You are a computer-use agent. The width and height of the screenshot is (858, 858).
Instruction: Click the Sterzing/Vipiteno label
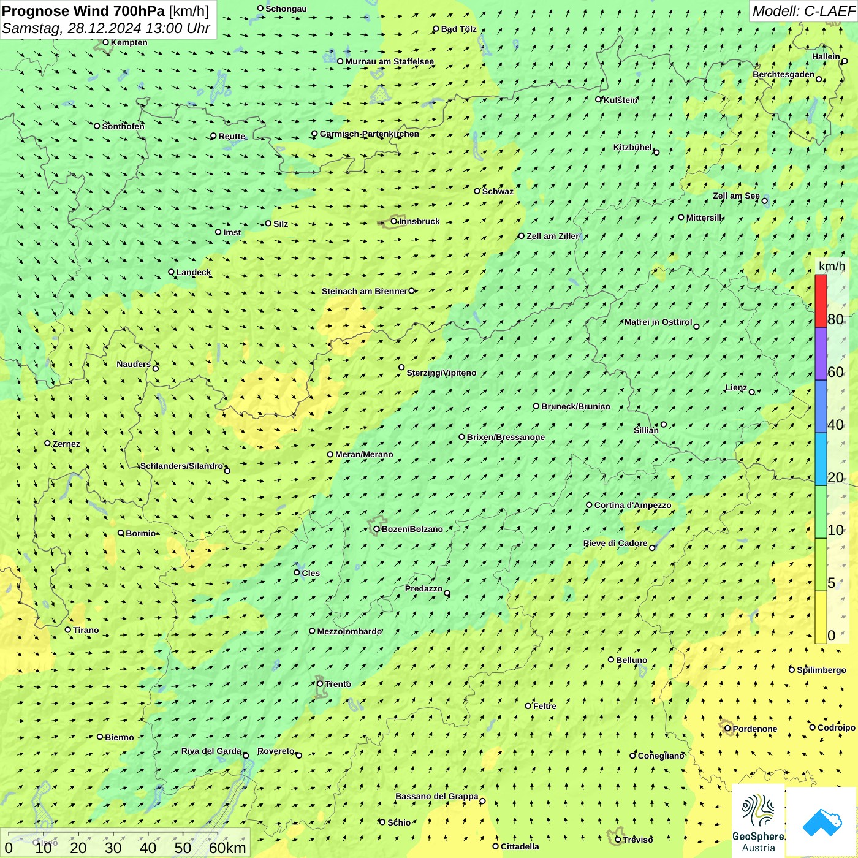pyautogui.click(x=441, y=373)
